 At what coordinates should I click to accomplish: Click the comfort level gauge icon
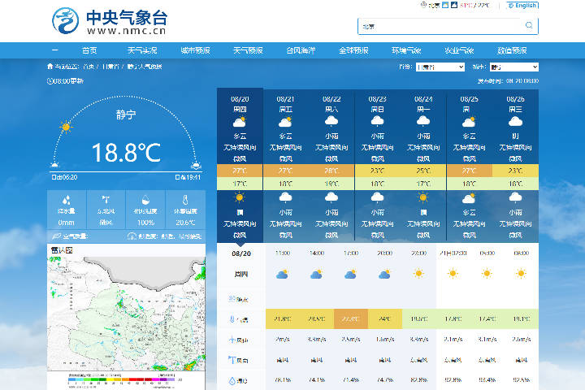(x=132, y=236)
